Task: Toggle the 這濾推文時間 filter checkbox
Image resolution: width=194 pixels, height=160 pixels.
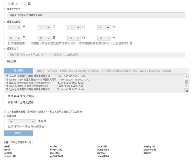Action: pyautogui.click(x=5, y=22)
